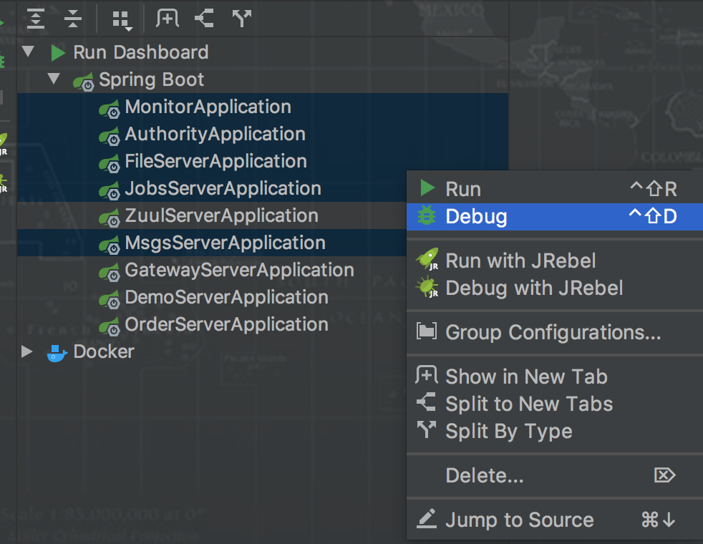The image size is (703, 544).
Task: Click the Spring Boot group leaf icon
Action: [x=84, y=82]
